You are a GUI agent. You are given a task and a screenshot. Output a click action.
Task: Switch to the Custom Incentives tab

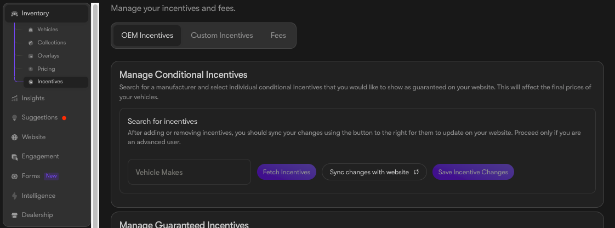point(222,36)
